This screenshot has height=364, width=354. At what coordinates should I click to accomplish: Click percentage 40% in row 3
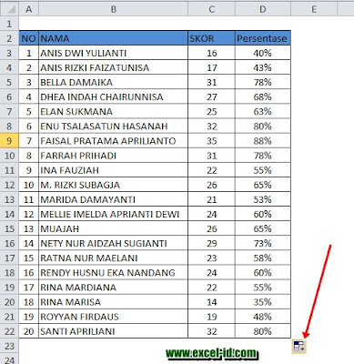click(x=263, y=53)
